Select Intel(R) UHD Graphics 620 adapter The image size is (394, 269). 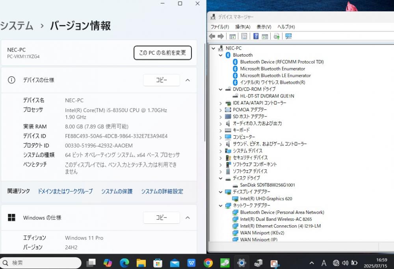[x=266, y=199]
